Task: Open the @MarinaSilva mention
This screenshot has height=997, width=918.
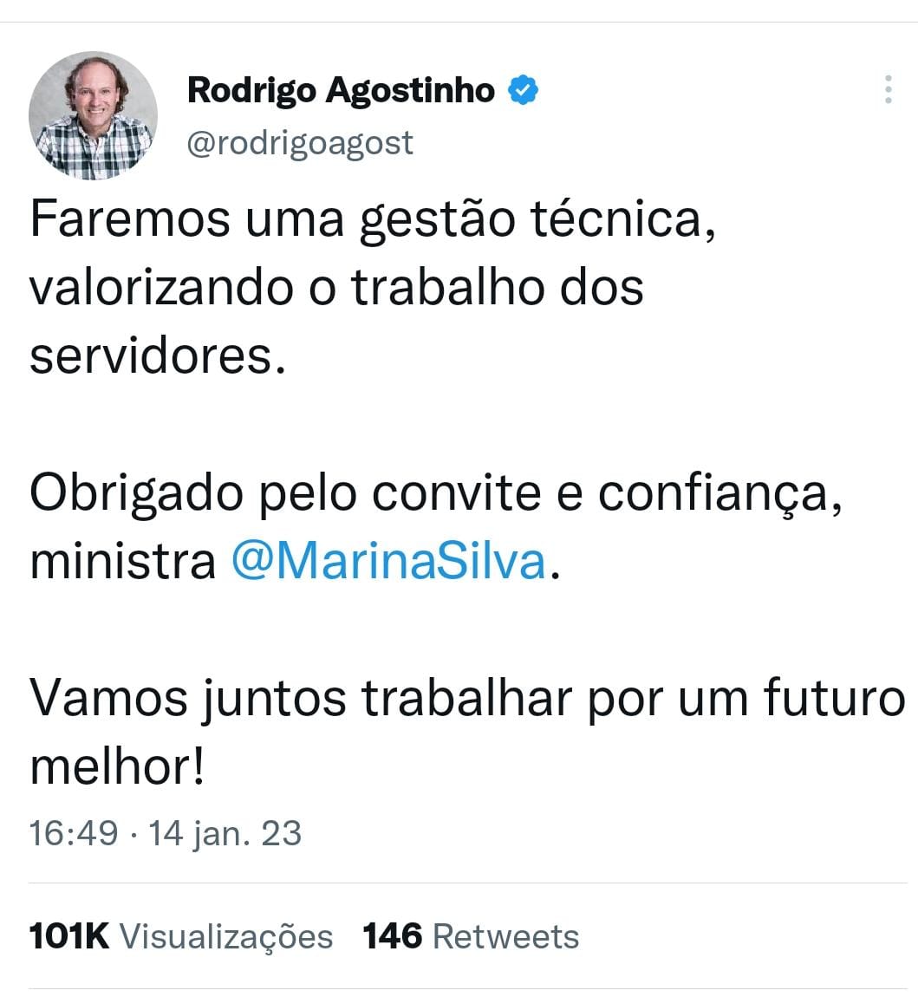Action: (x=388, y=562)
